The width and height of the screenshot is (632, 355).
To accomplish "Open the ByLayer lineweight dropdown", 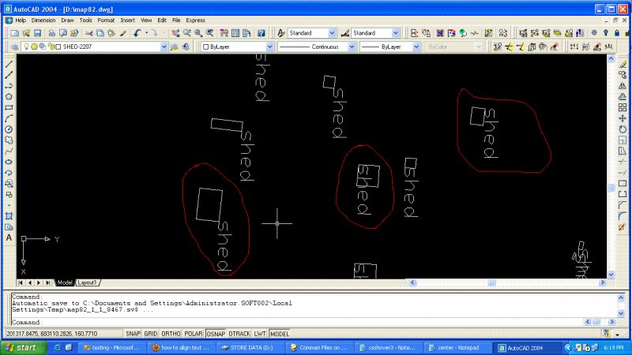I will click(416, 47).
